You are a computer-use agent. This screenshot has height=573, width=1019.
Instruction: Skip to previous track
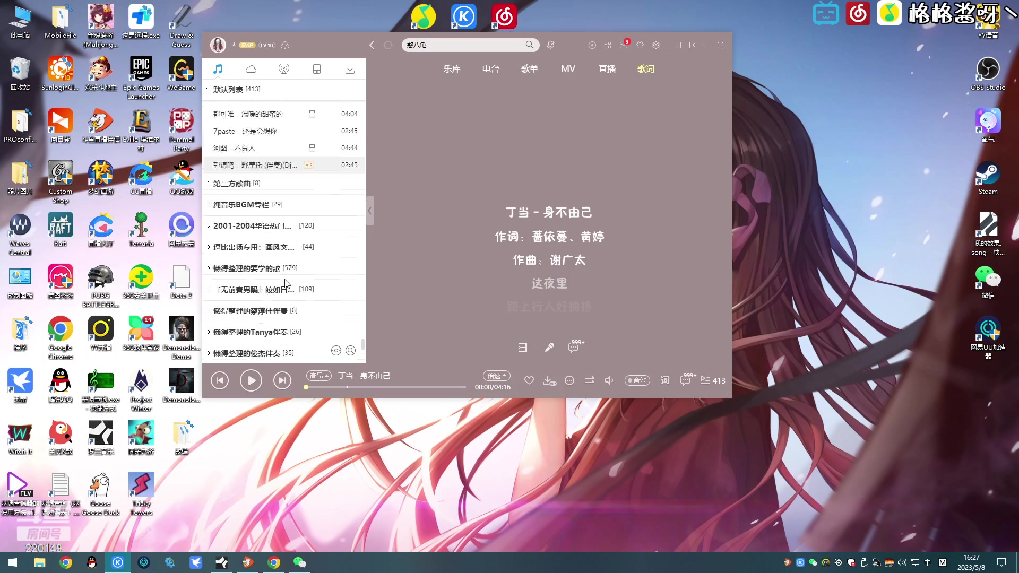point(220,380)
